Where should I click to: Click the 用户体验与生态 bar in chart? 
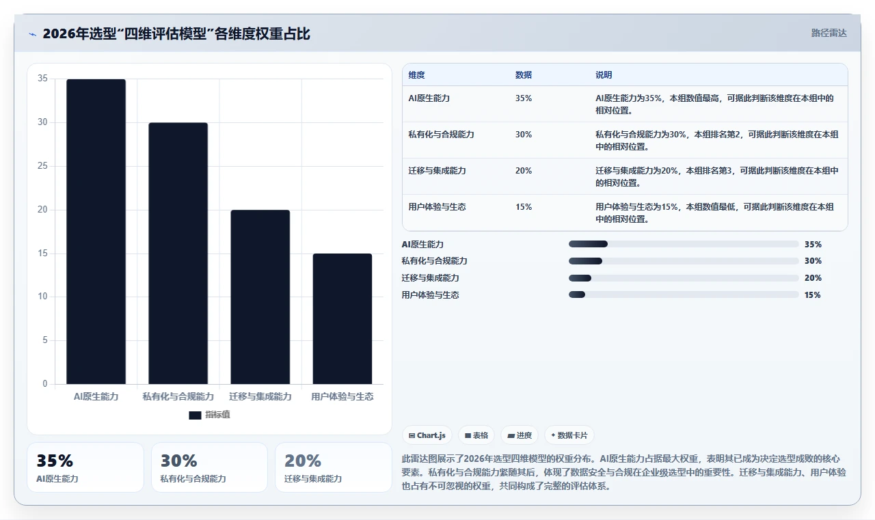(x=342, y=319)
